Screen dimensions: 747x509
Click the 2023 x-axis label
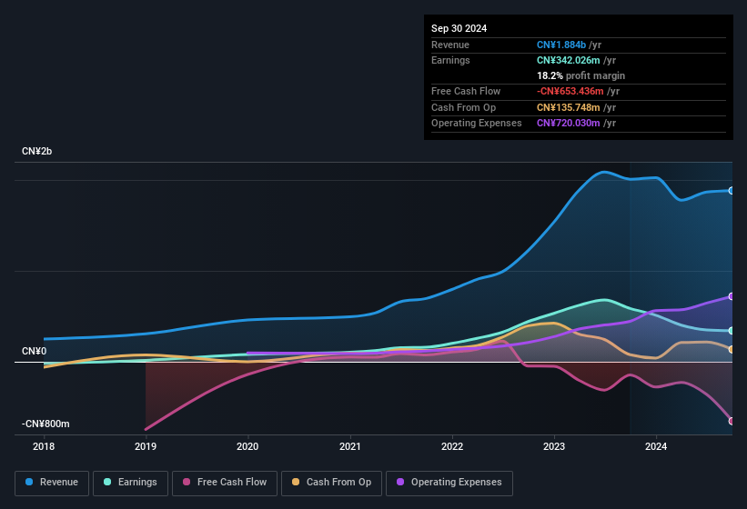tap(554, 446)
